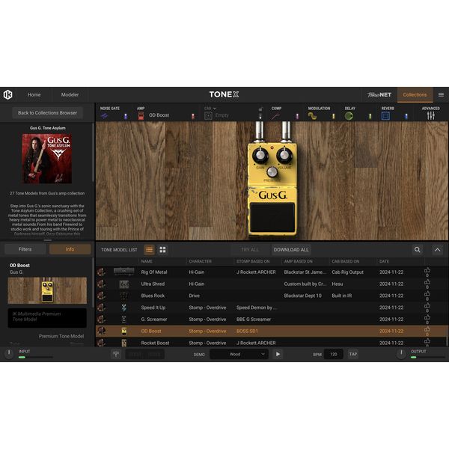This screenshot has height=449, width=449.
Task: Open the Demo loop dropdown showing Wood
Action: (239, 354)
